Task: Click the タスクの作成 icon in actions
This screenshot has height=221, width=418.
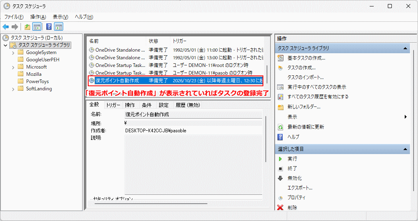Action: 280,68
